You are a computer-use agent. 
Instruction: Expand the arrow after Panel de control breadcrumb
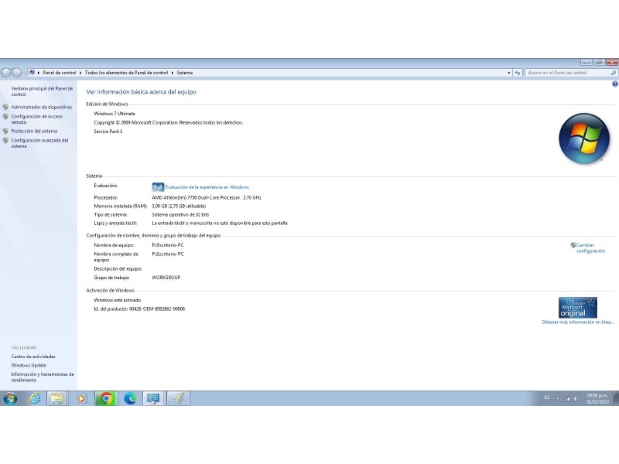coord(81,72)
